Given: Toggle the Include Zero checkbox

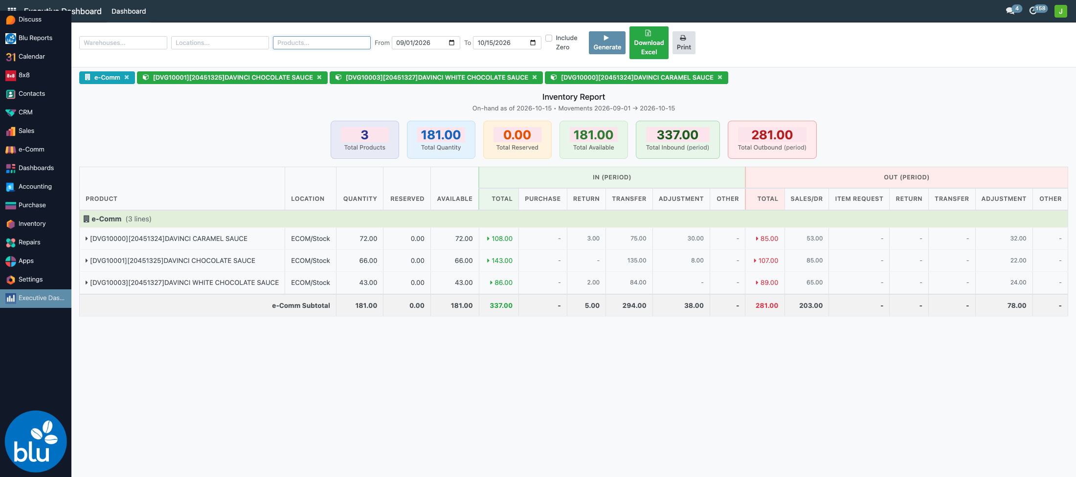Looking at the screenshot, I should 549,38.
